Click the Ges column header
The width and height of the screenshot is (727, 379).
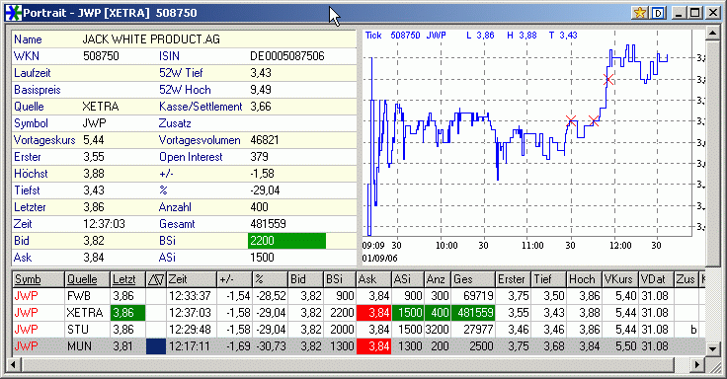coord(473,279)
